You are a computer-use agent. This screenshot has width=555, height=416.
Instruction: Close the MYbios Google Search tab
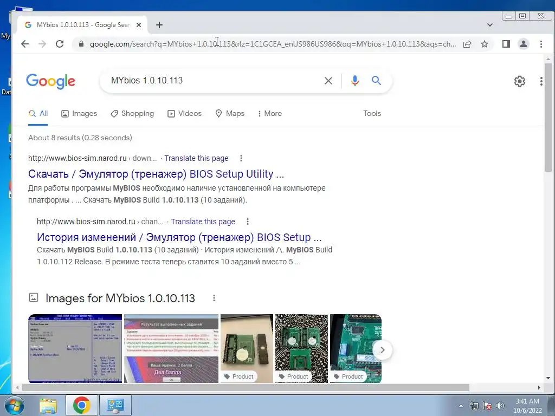(139, 25)
